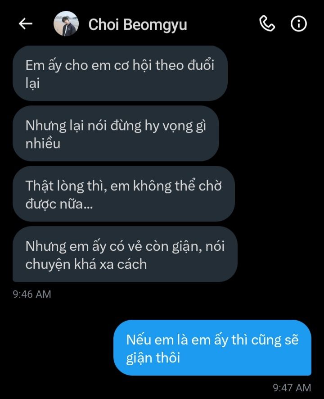
Task: Click the word 'theo đuổi' in first message
Action: [x=185, y=65]
